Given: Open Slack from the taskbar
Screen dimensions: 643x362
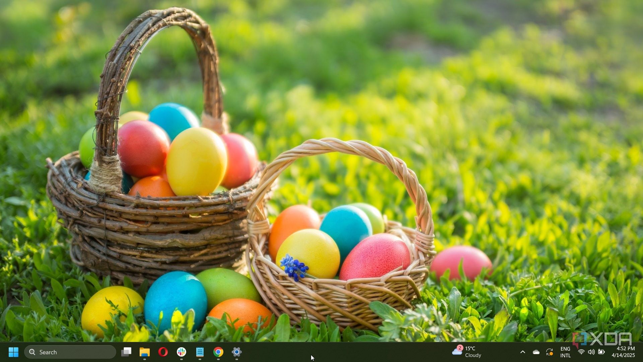Looking at the screenshot, I should click(182, 352).
